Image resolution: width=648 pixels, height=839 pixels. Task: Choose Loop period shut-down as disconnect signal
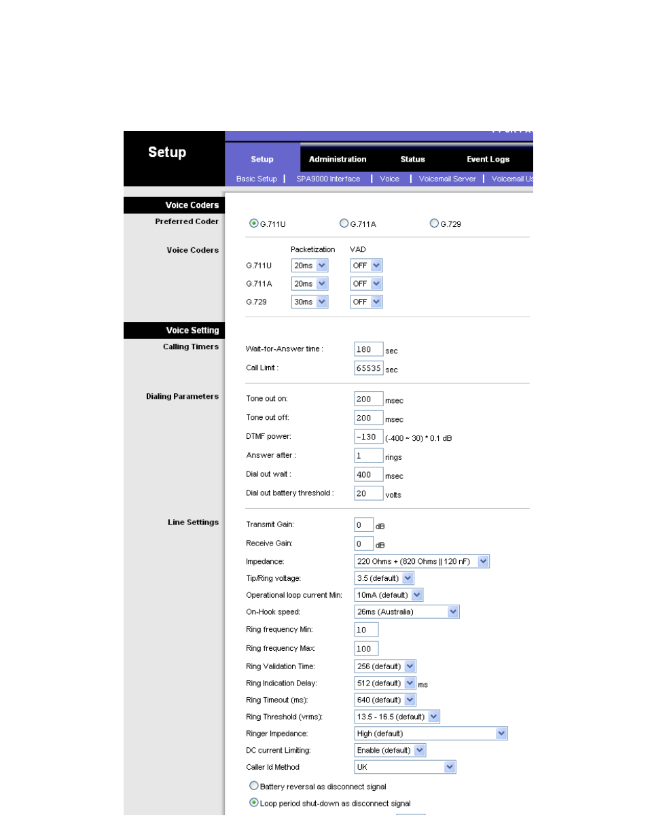[x=254, y=803]
